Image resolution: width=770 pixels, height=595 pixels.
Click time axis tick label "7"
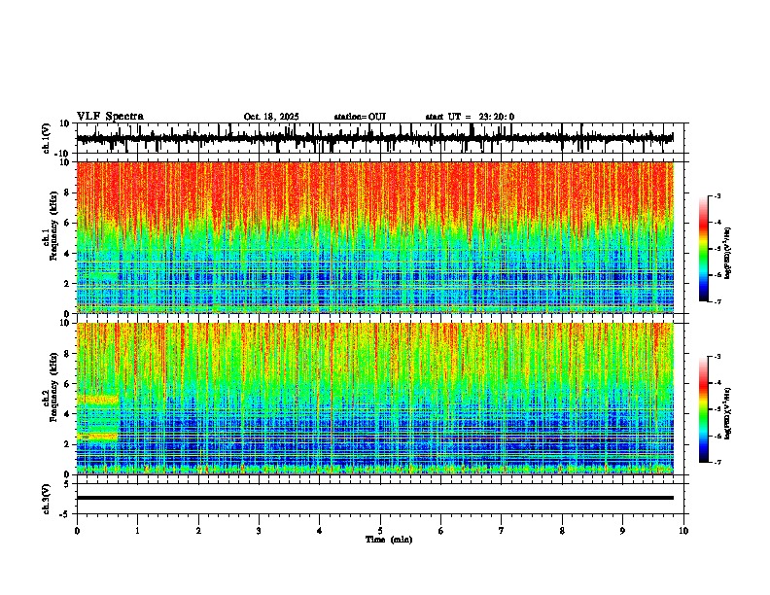click(x=502, y=531)
